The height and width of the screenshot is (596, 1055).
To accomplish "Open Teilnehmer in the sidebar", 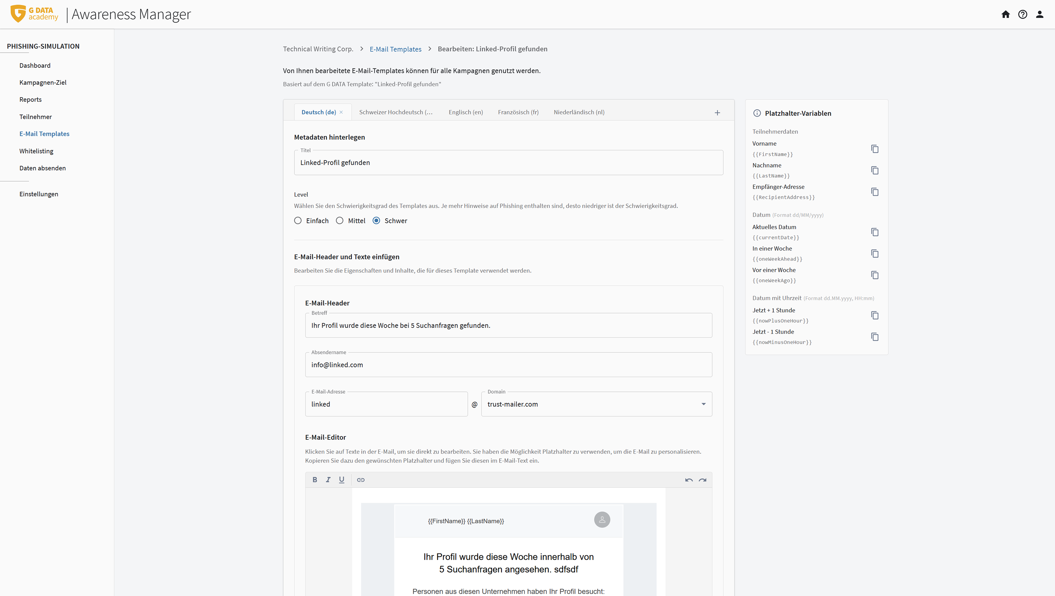I will point(36,117).
